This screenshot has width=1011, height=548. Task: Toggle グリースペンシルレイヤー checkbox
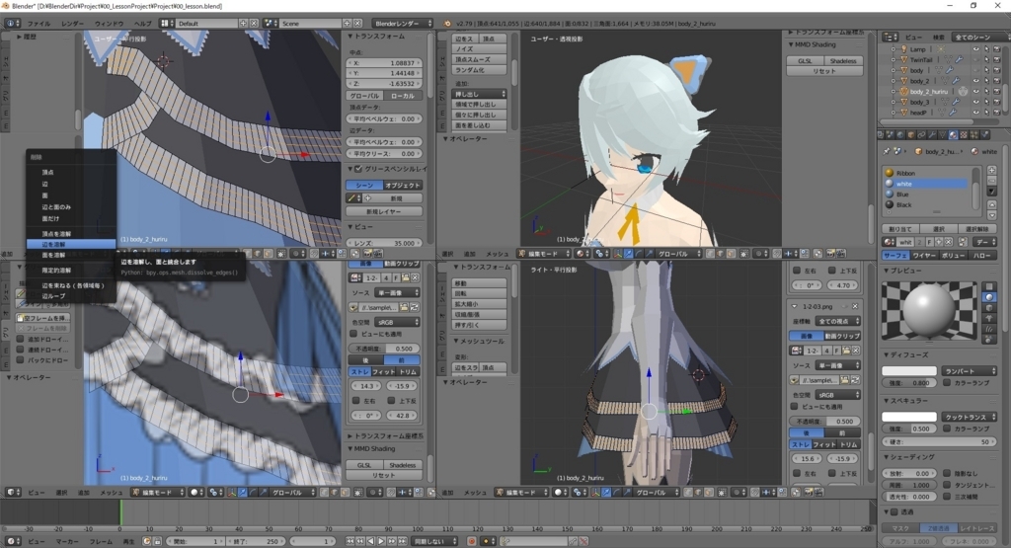358,169
